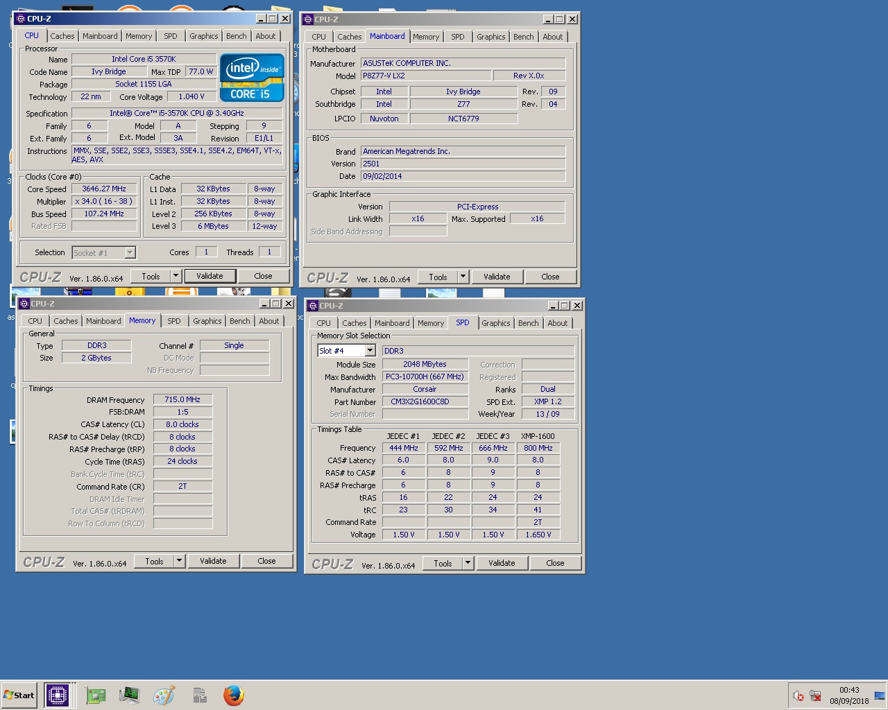The width and height of the screenshot is (888, 710).
Task: Click the Bus Speed value 107.24 MHz
Action: (x=104, y=214)
